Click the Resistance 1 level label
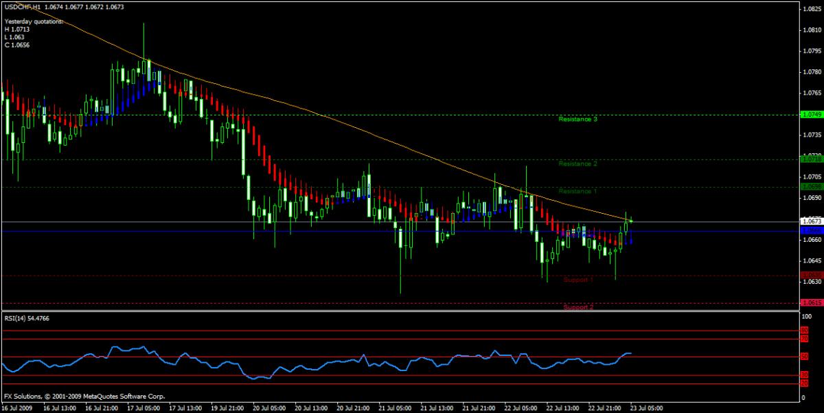Image resolution: width=824 pixels, height=413 pixels. click(577, 191)
